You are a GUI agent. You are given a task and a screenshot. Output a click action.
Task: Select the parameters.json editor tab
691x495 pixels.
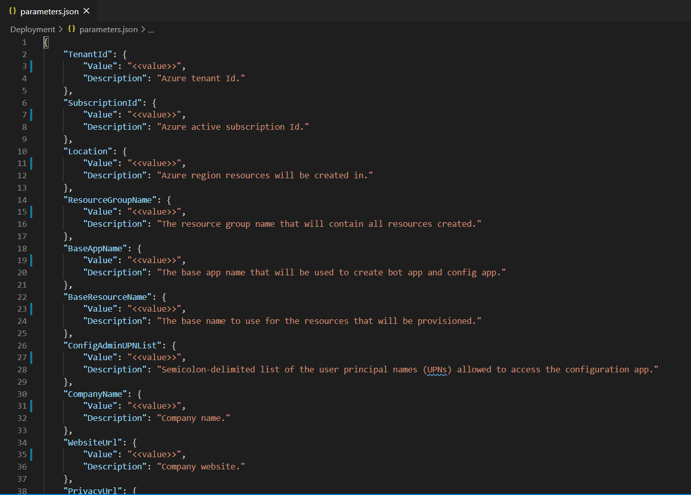pyautogui.click(x=48, y=11)
